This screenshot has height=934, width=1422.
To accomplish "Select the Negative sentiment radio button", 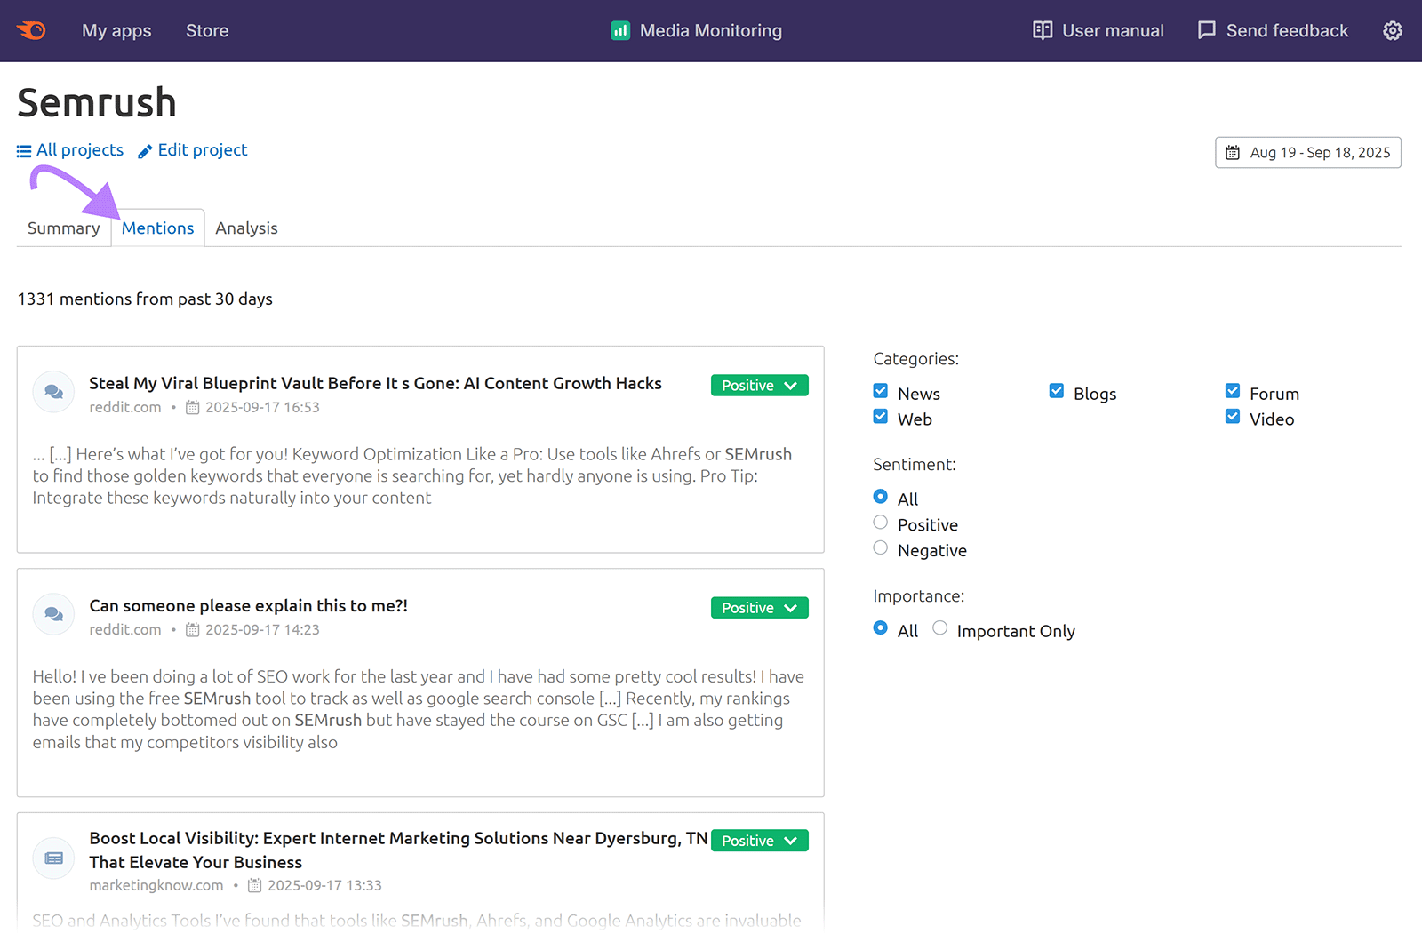I will (880, 547).
